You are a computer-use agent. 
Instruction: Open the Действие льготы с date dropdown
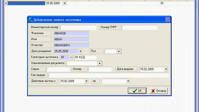coord(86,81)
